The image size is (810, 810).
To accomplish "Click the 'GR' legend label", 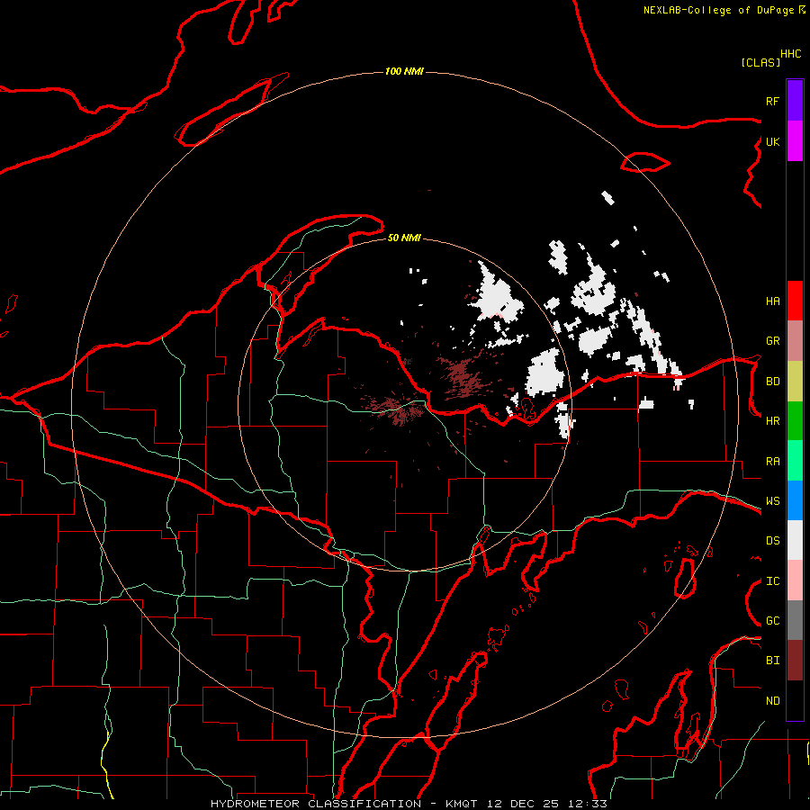I will pyautogui.click(x=772, y=341).
